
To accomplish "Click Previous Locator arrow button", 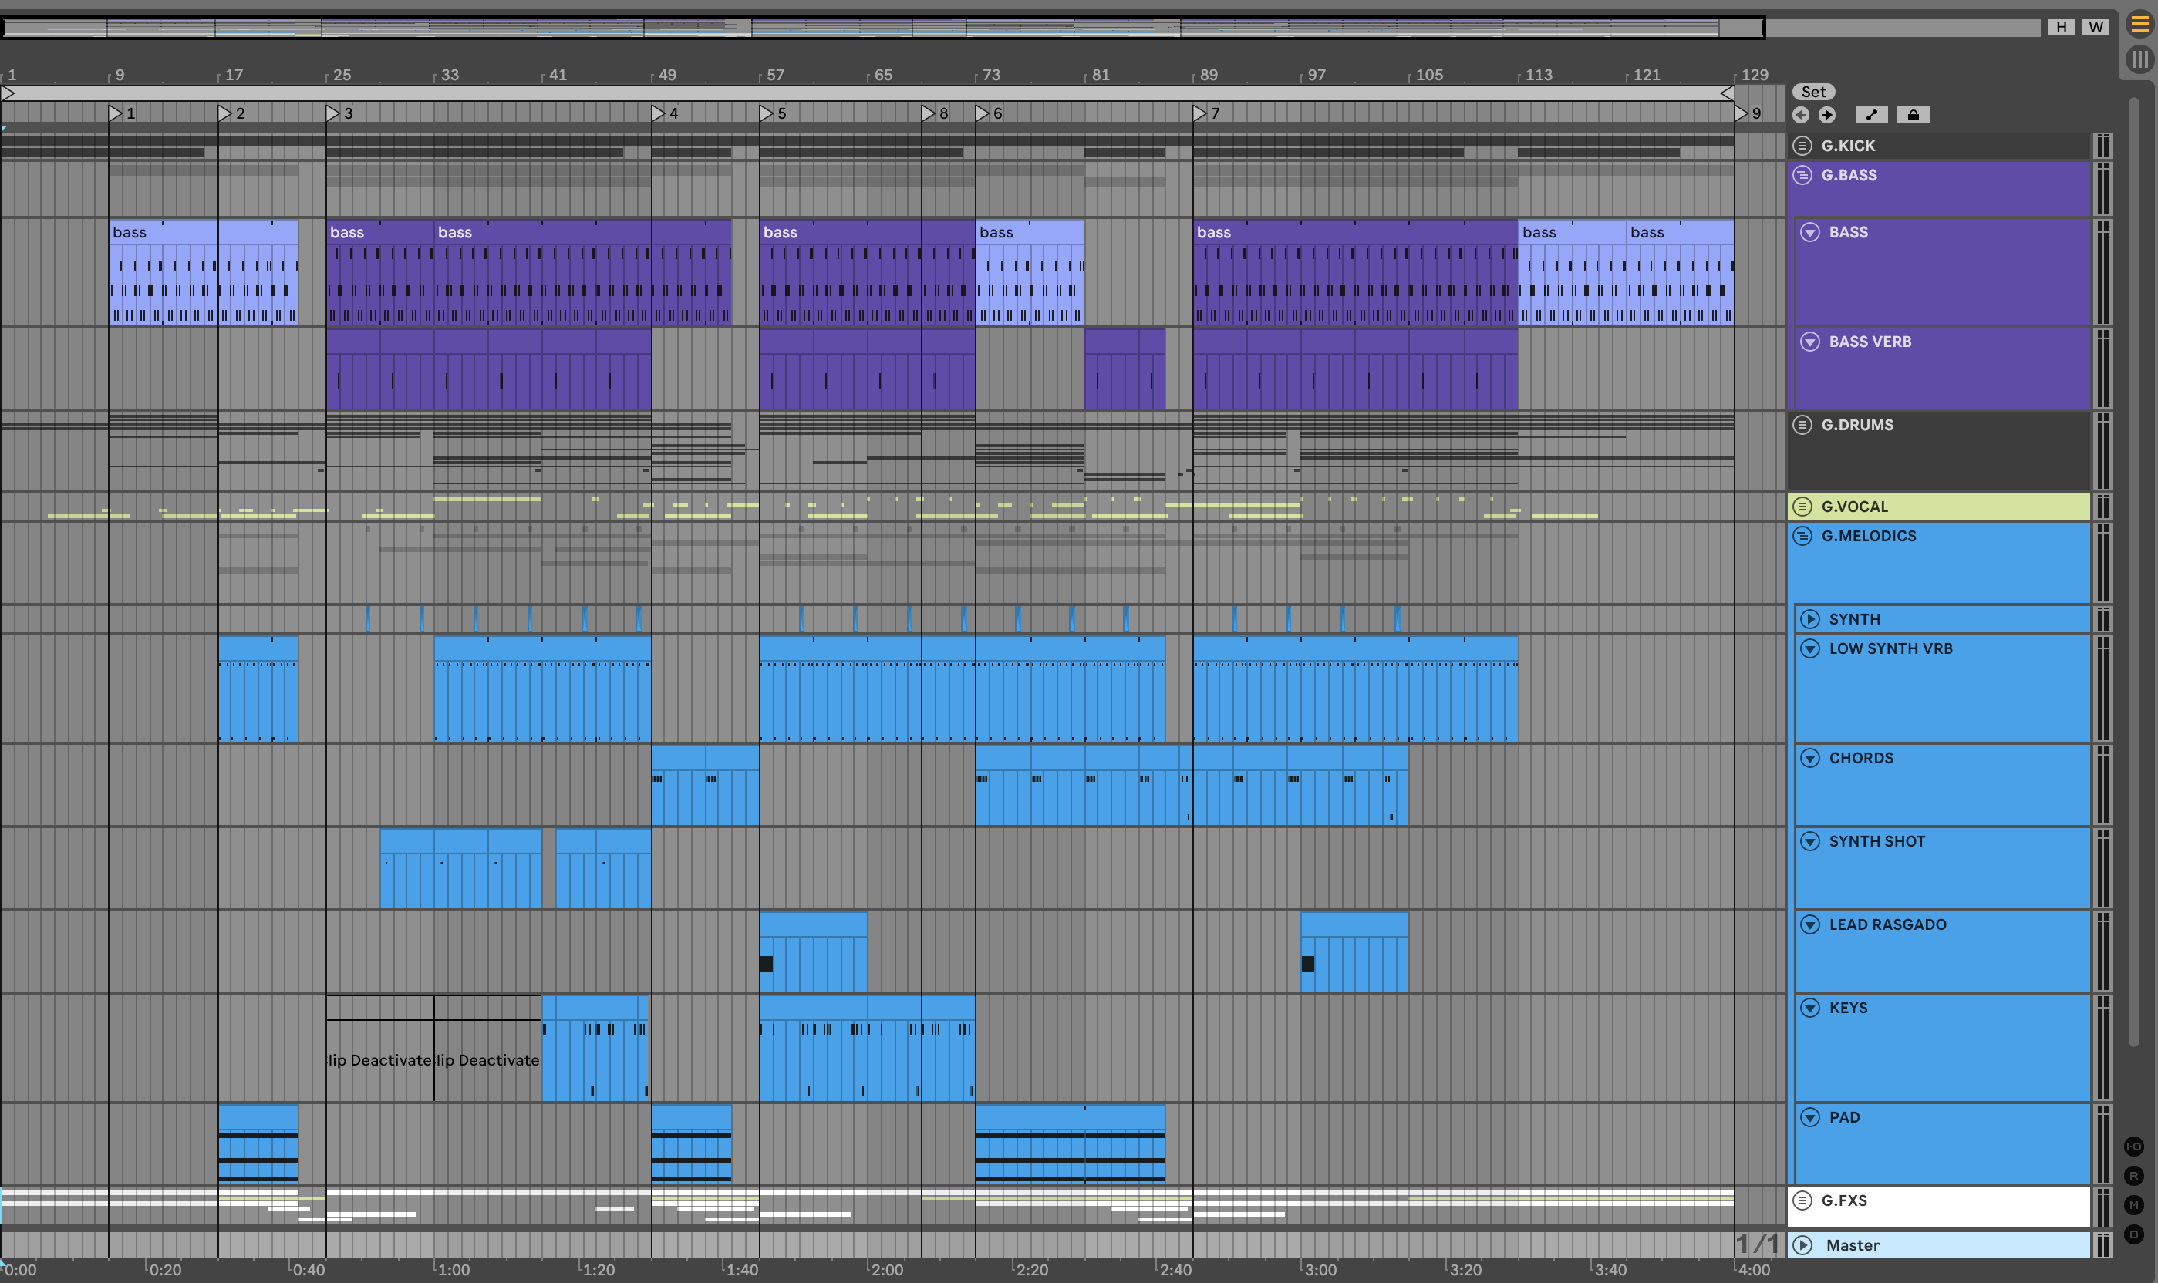I will coord(1801,115).
